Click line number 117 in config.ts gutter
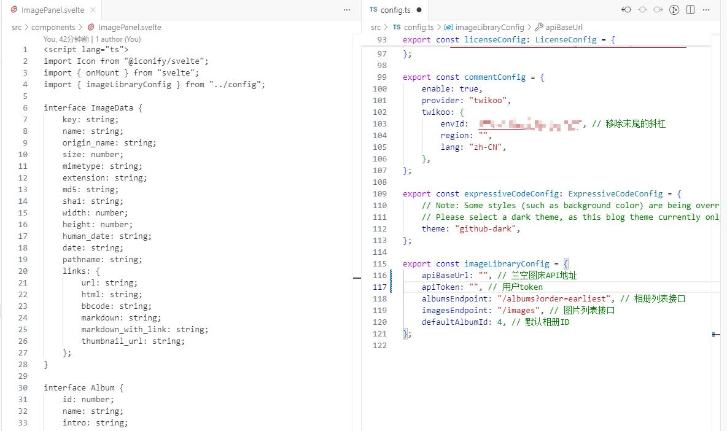This screenshot has width=727, height=431. (380, 287)
